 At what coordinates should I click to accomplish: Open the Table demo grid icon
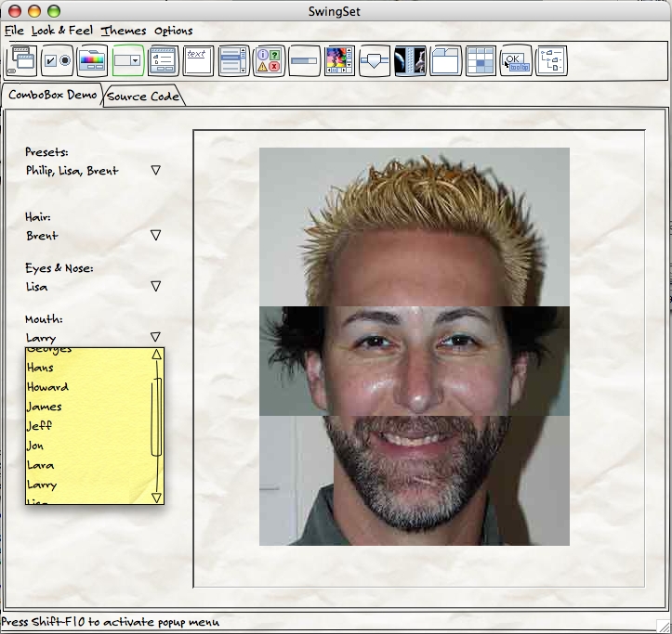[481, 61]
